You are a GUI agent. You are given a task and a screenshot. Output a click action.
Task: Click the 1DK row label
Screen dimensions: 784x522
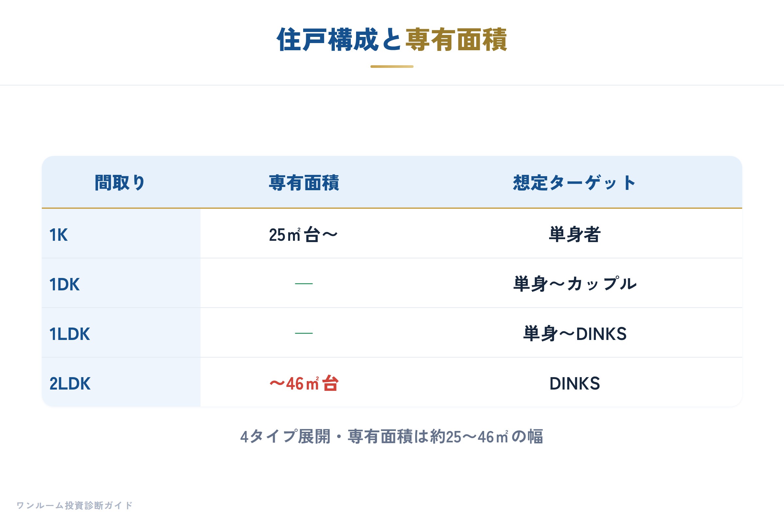65,284
